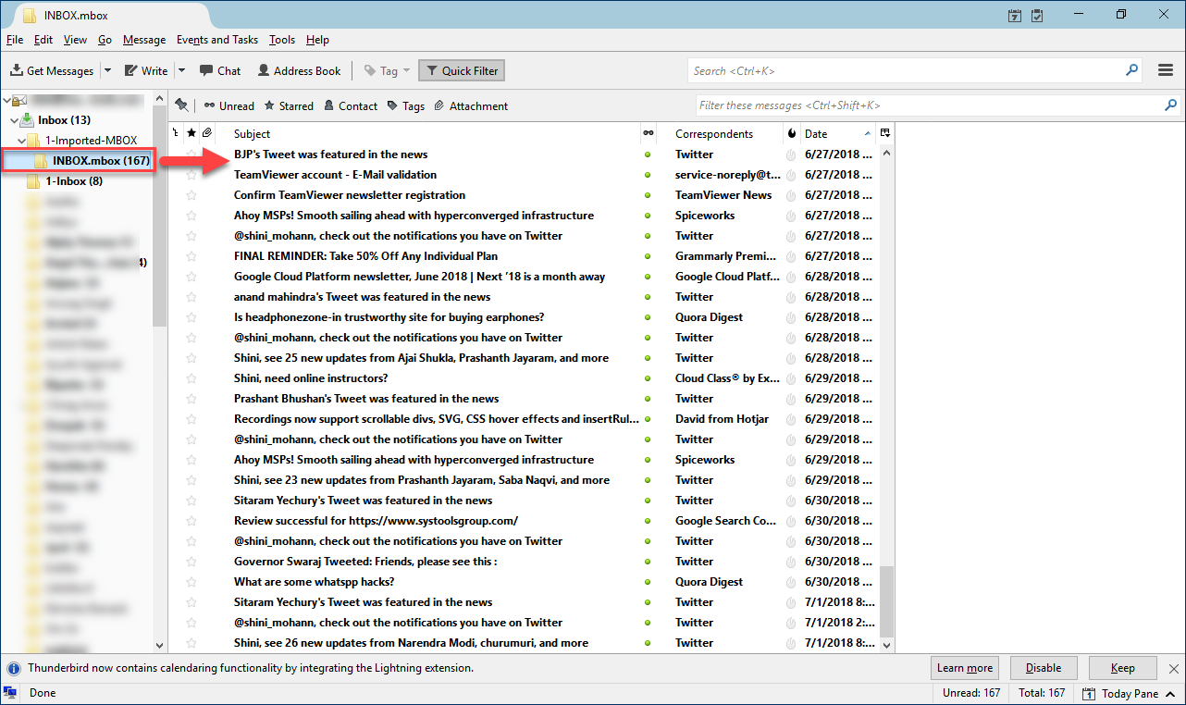Toggle the Attachment filter
Viewport: 1186px width, 705px height.
pos(471,105)
